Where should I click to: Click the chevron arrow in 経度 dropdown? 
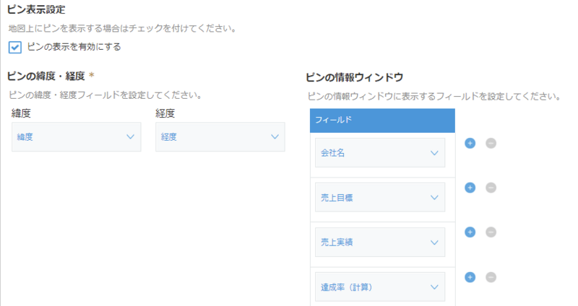point(275,137)
